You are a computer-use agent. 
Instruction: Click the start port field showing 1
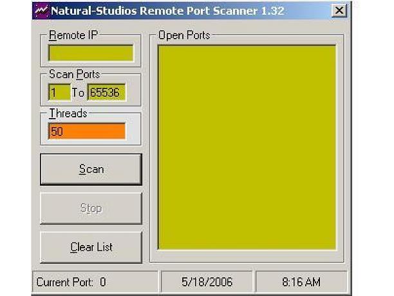59,92
